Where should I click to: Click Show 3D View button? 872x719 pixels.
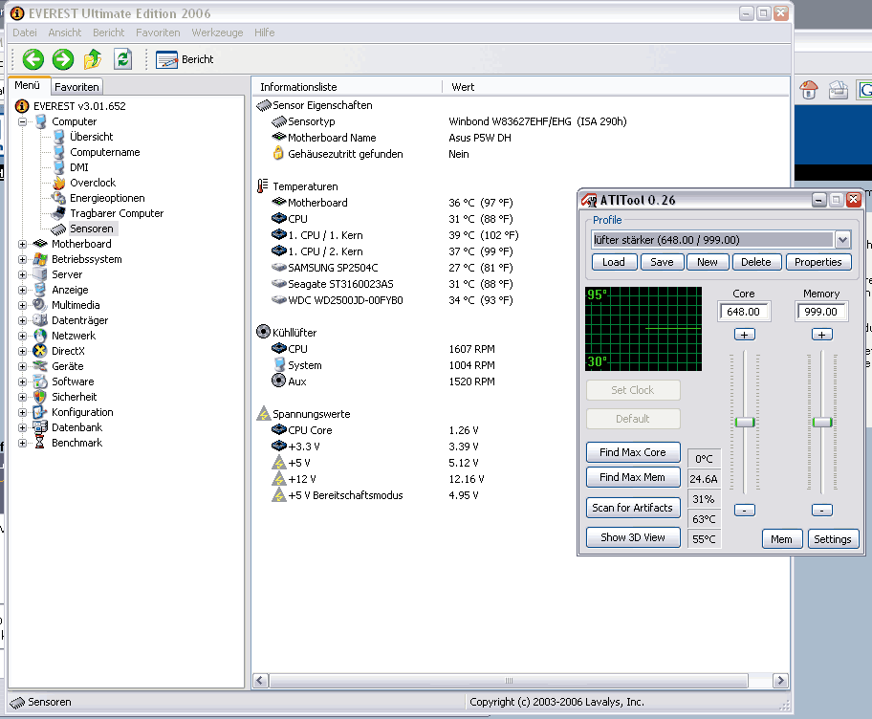click(x=633, y=537)
